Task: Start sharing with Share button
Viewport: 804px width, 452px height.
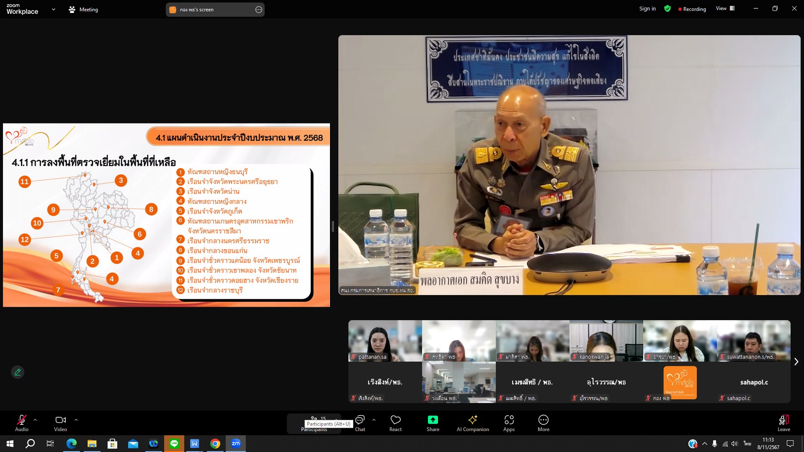Action: [433, 422]
